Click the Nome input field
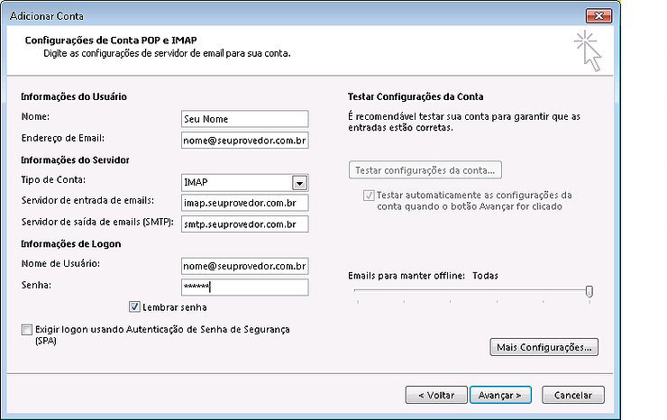 pos(244,119)
